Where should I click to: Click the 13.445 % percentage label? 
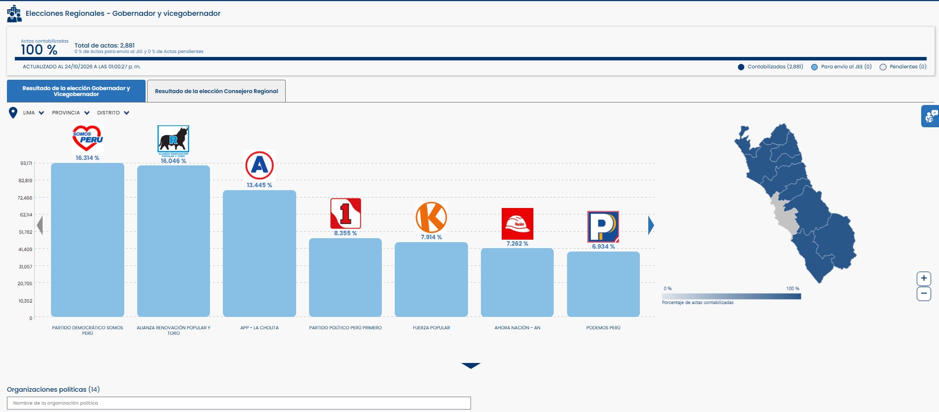260,185
